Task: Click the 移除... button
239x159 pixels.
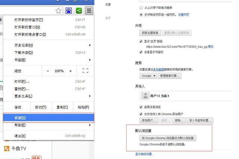Action: point(179,120)
